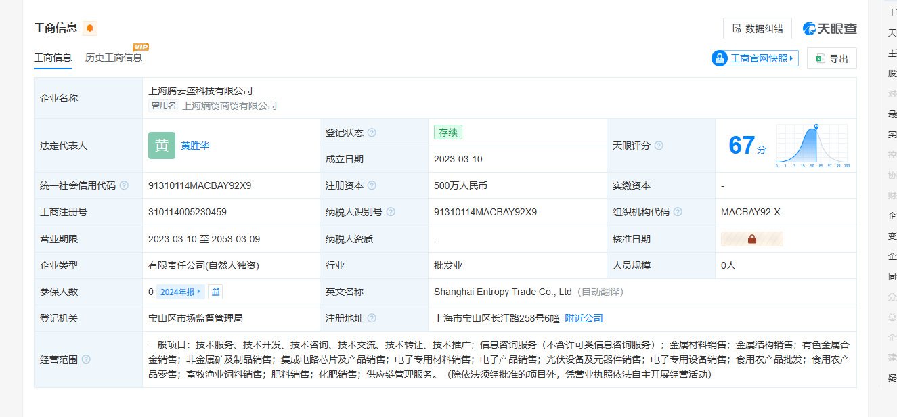
Task: Click help icon beside 经营范围
Action: click(x=86, y=359)
